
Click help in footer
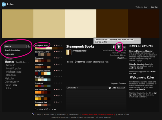(x=39, y=114)
